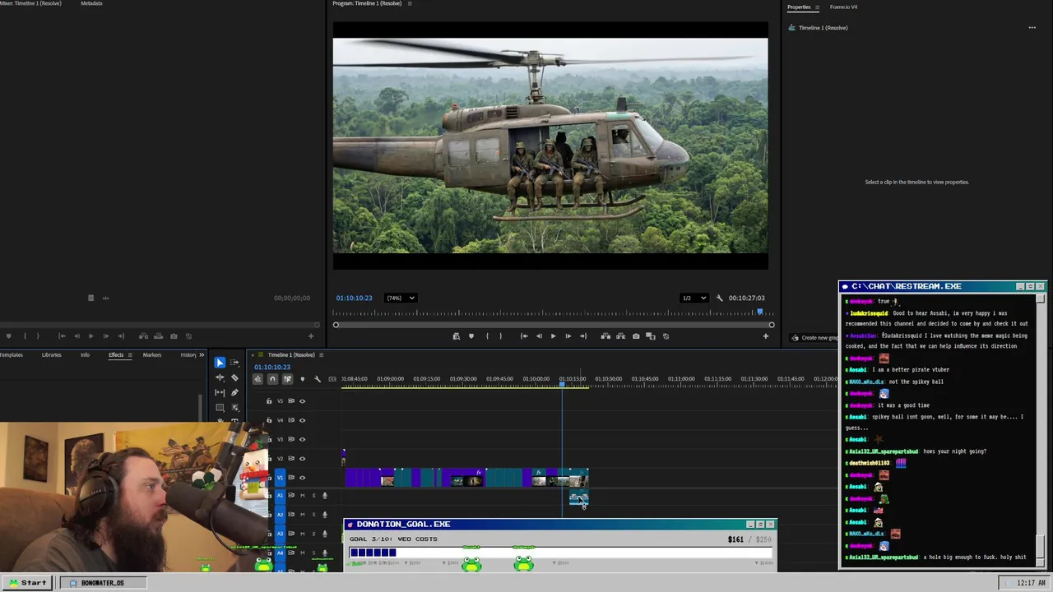Toggle V4 track output eye
This screenshot has height=592, width=1053.
(302, 420)
